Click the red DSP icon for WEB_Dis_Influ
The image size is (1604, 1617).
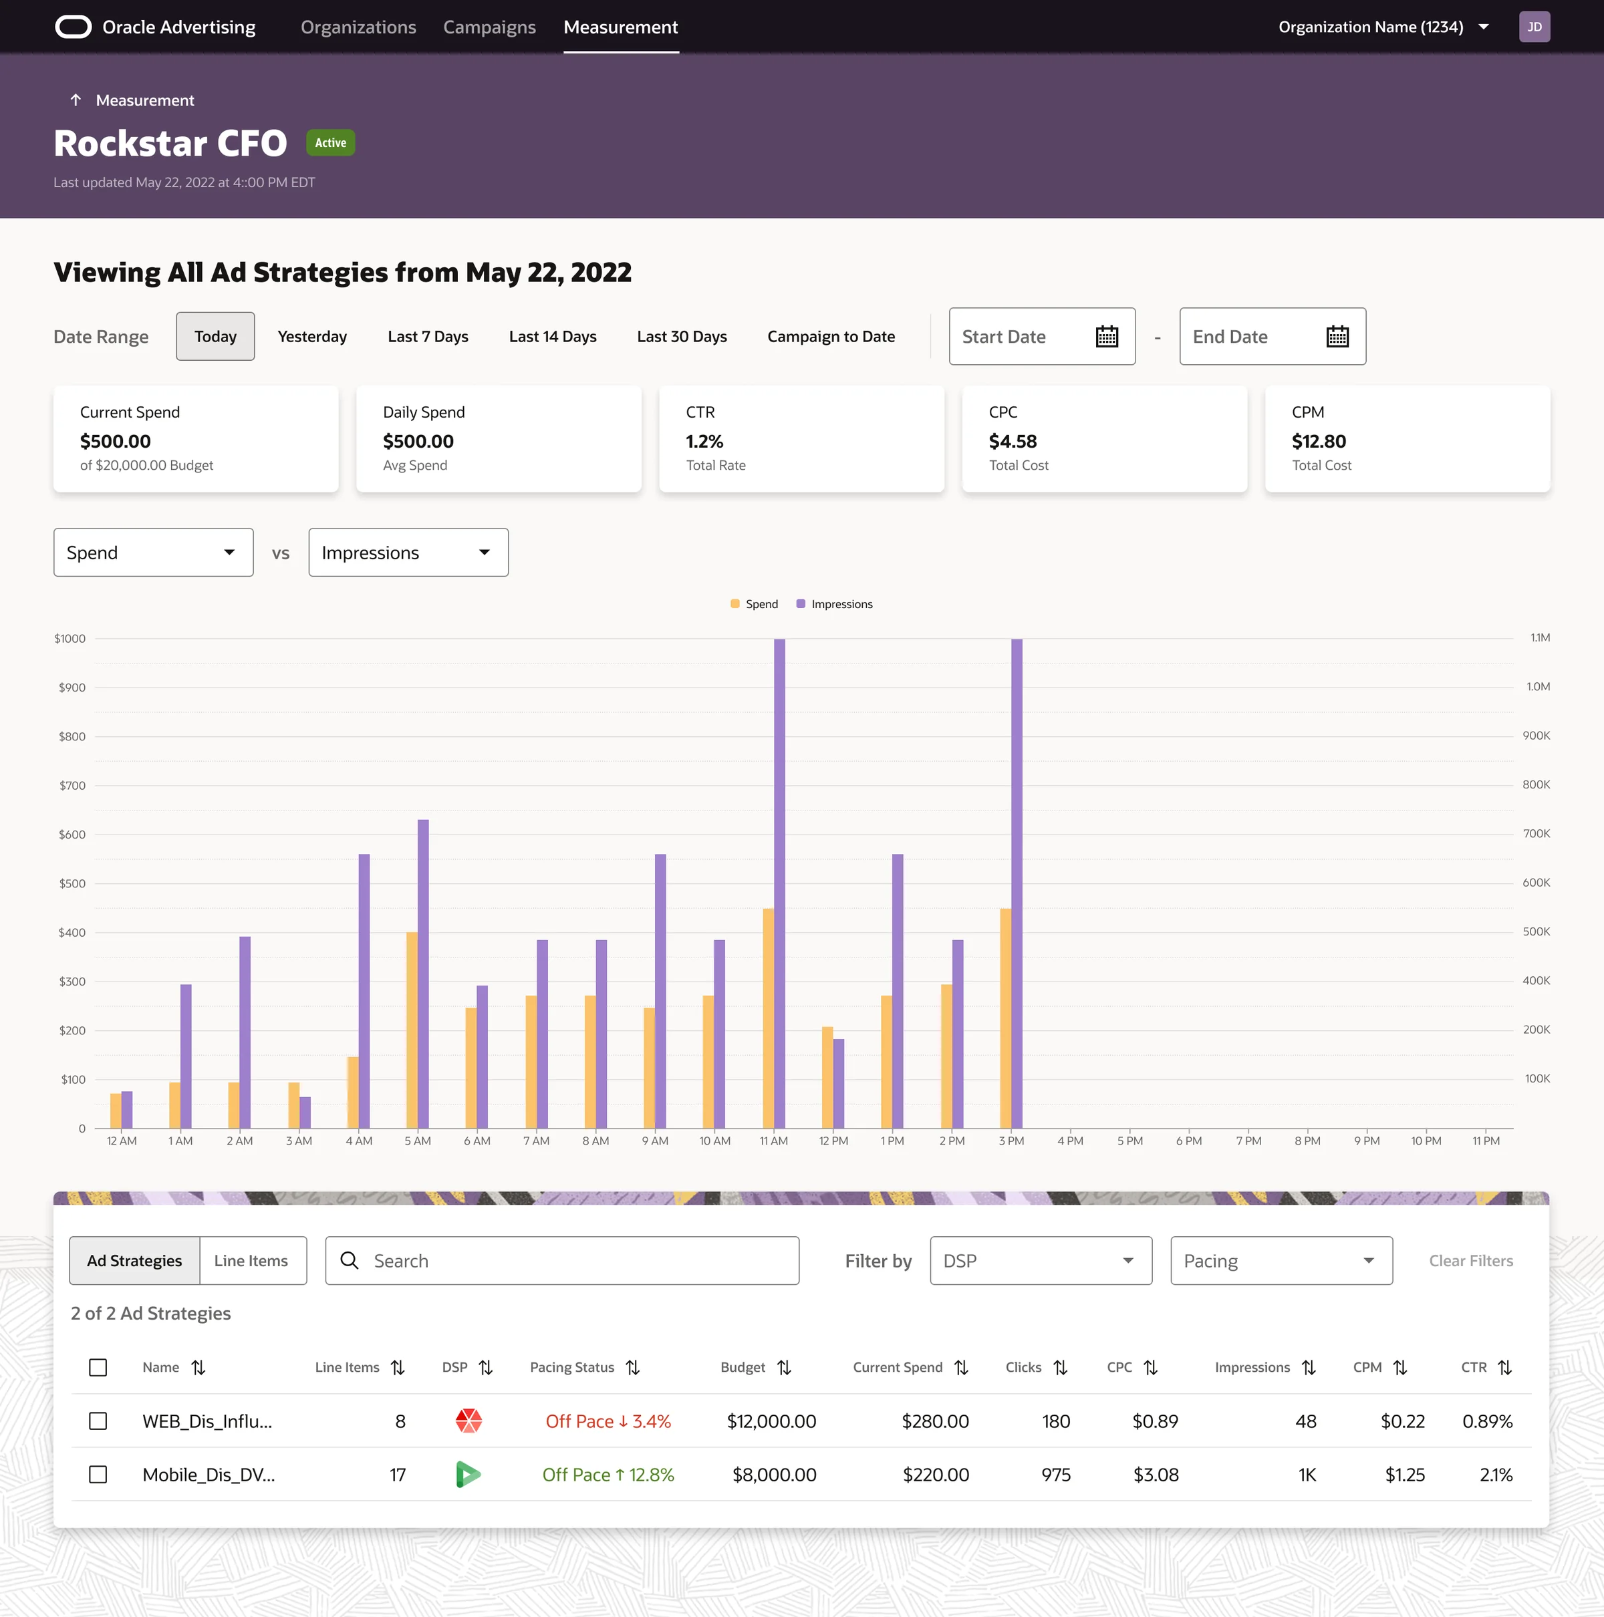(x=468, y=1421)
